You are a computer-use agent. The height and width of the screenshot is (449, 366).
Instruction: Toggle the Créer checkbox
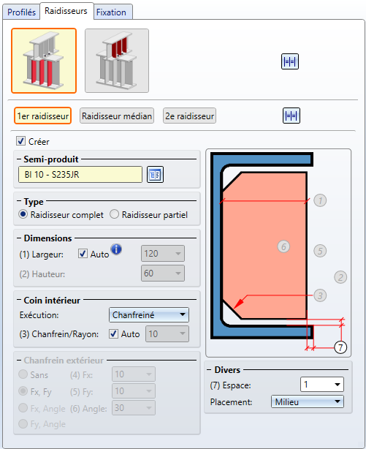pos(20,141)
